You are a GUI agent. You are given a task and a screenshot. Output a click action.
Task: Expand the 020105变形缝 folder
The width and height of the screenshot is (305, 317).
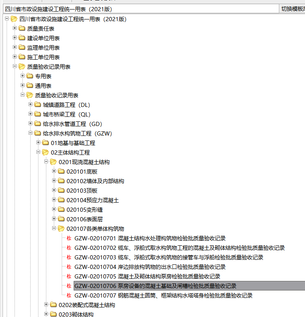(54, 209)
